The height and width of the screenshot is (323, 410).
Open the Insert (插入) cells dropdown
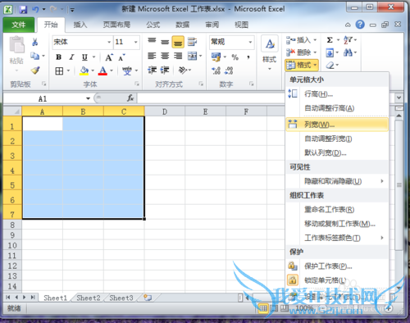(x=301, y=40)
